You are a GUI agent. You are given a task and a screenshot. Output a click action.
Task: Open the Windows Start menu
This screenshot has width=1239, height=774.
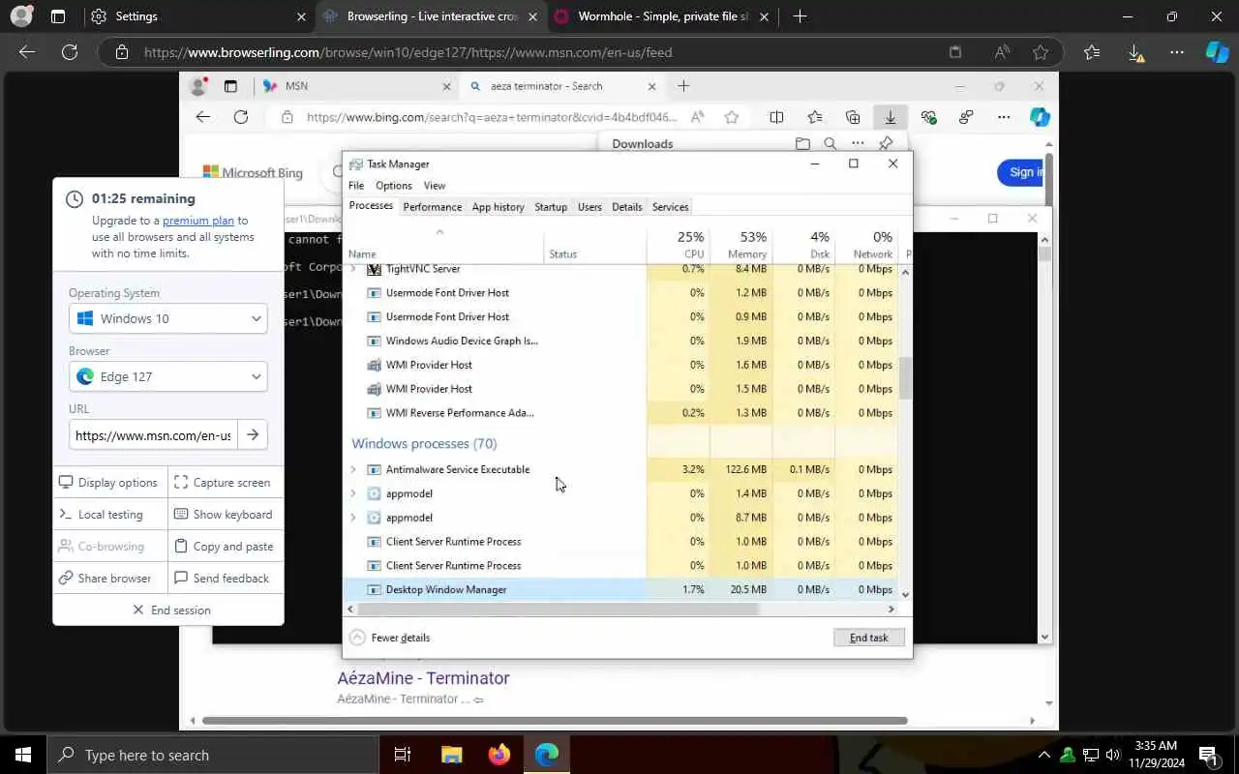(x=23, y=755)
